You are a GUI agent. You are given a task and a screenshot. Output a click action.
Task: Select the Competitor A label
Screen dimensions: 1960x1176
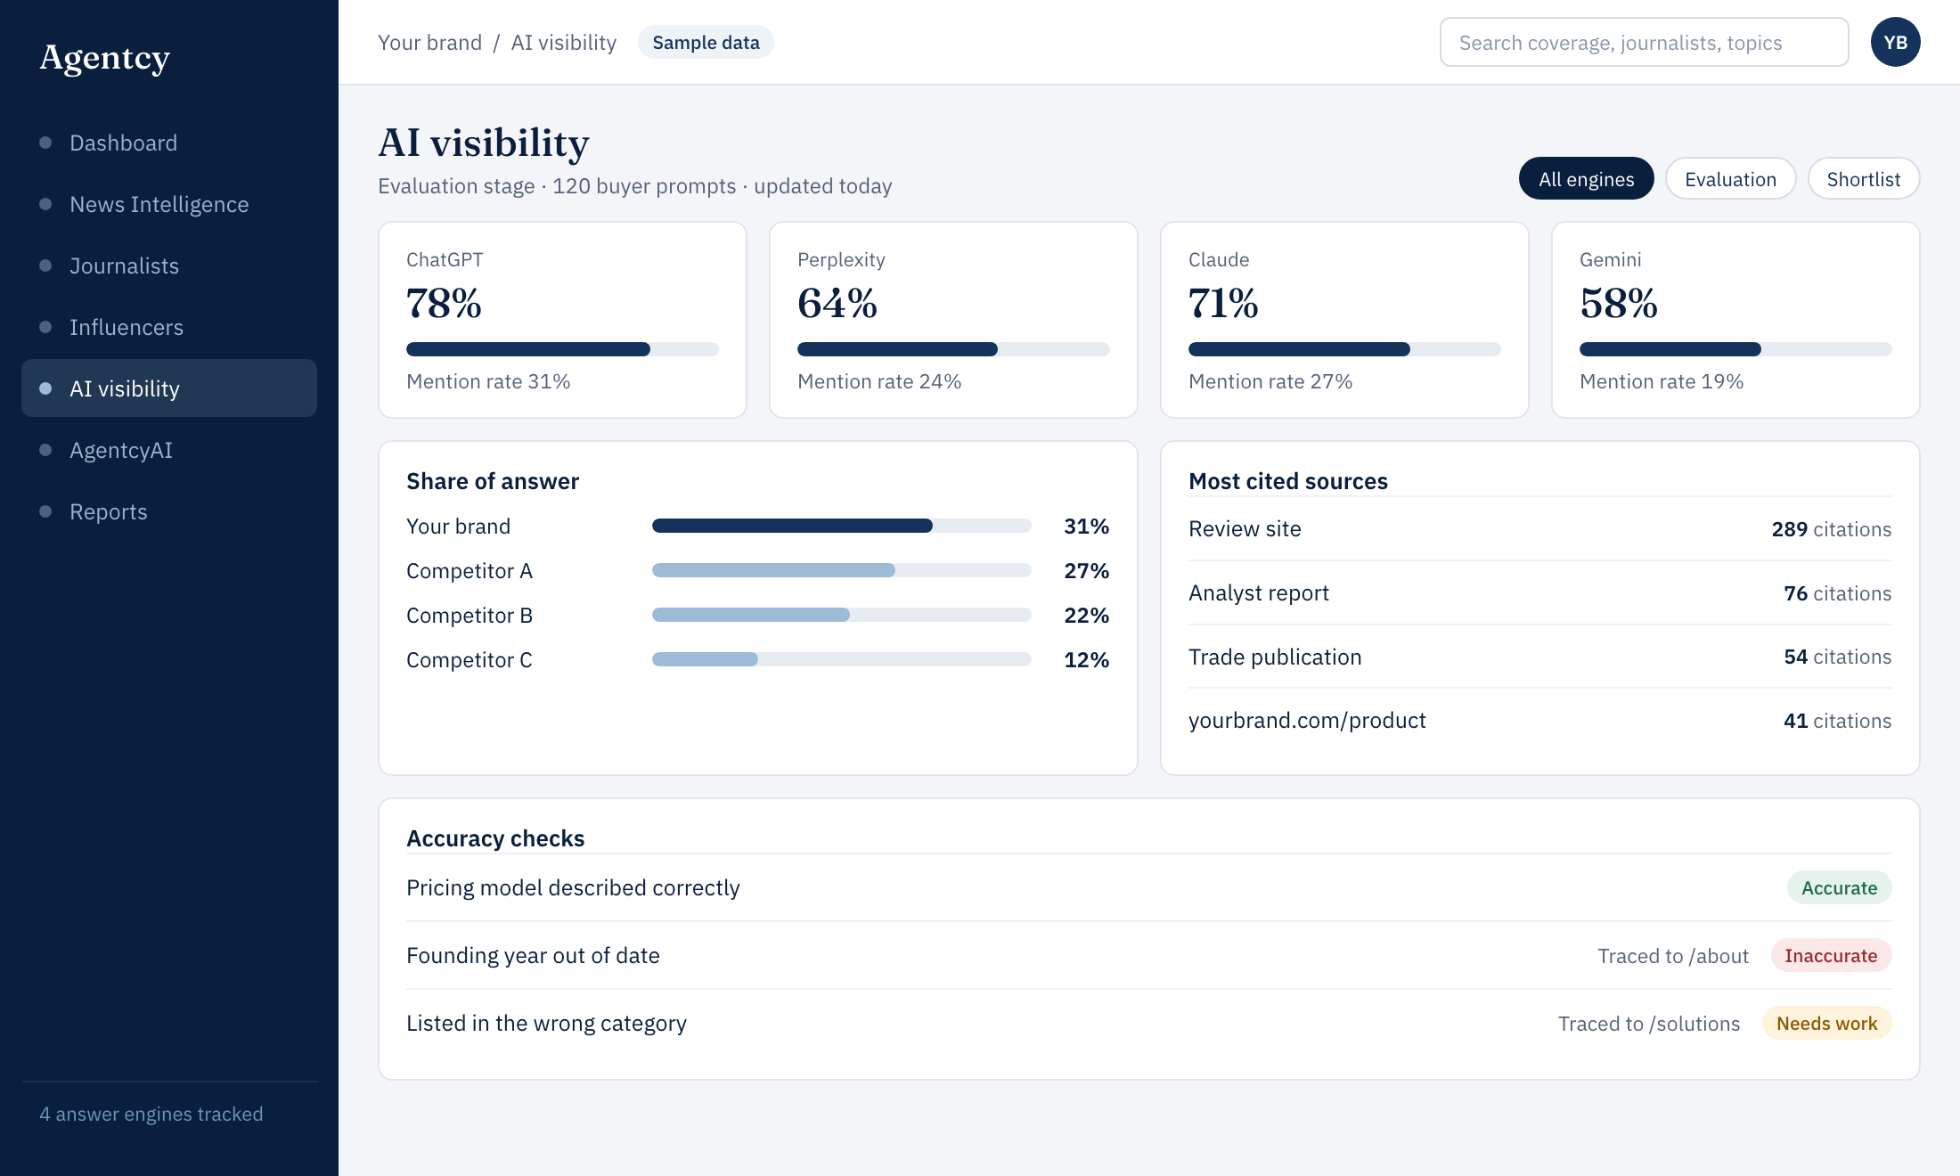(x=470, y=571)
